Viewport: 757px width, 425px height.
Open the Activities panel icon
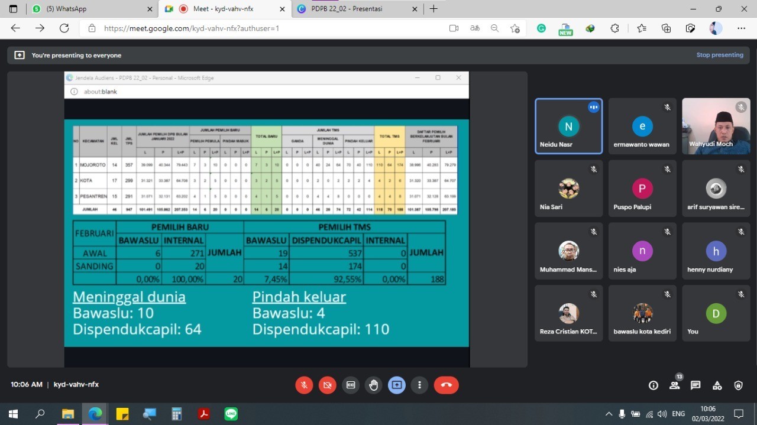pyautogui.click(x=717, y=385)
